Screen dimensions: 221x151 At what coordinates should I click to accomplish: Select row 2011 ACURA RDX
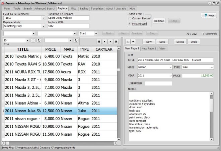point(61,72)
